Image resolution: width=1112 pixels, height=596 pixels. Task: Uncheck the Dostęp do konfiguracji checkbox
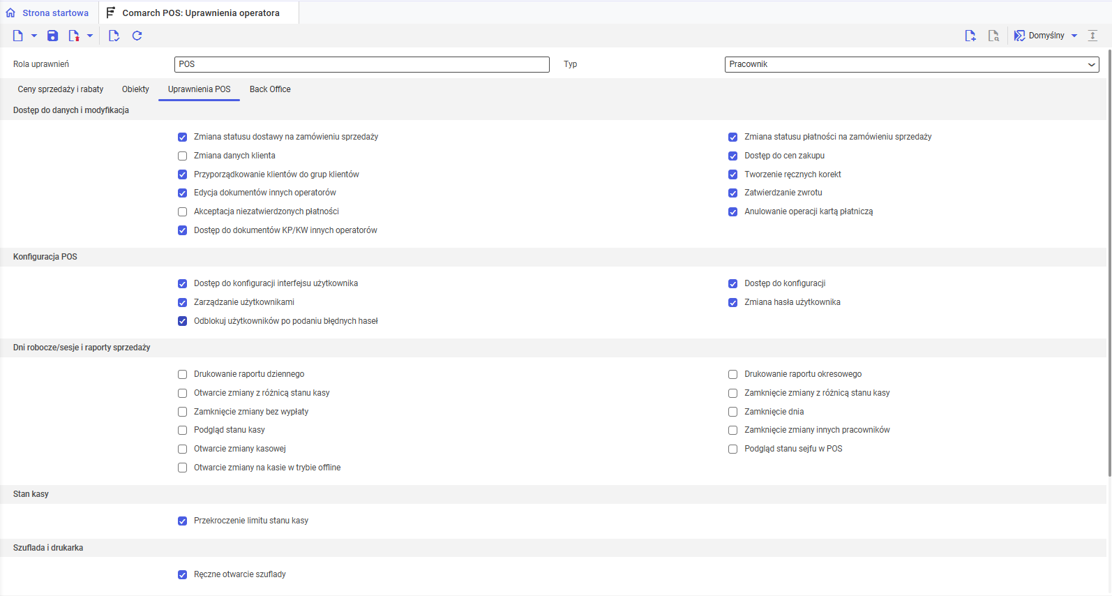point(733,284)
